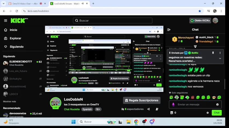The height and width of the screenshot is (128, 229).
Task: Open Elchukyto channel in sidebar
Action: (22, 79)
